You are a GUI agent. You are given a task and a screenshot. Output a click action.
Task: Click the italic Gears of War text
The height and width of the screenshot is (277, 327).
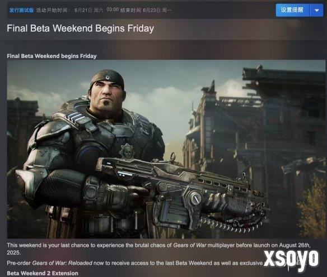click(190, 245)
